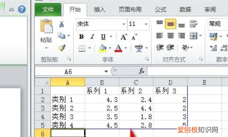Screen dimensions: 228x137
Task: Select column B header
Action: 102,82
